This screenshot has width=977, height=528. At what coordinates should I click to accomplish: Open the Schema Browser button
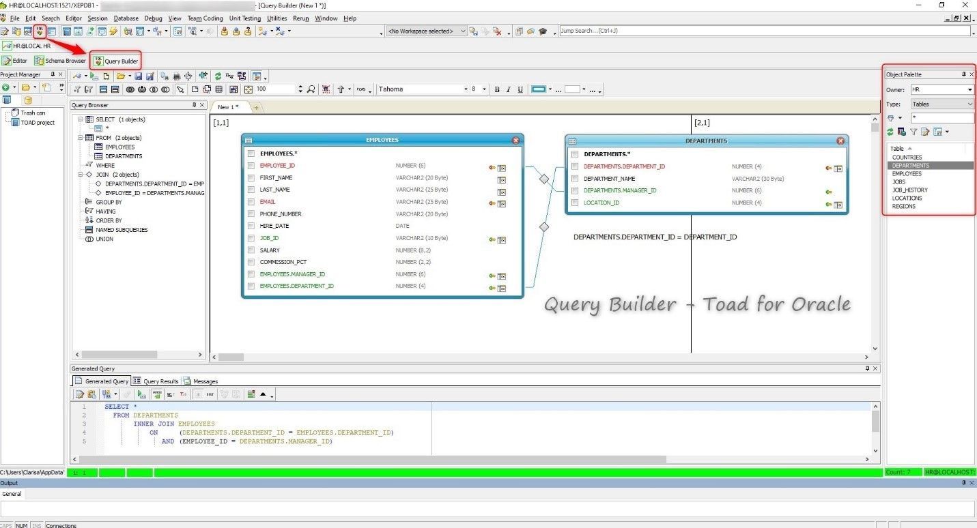[x=61, y=61]
